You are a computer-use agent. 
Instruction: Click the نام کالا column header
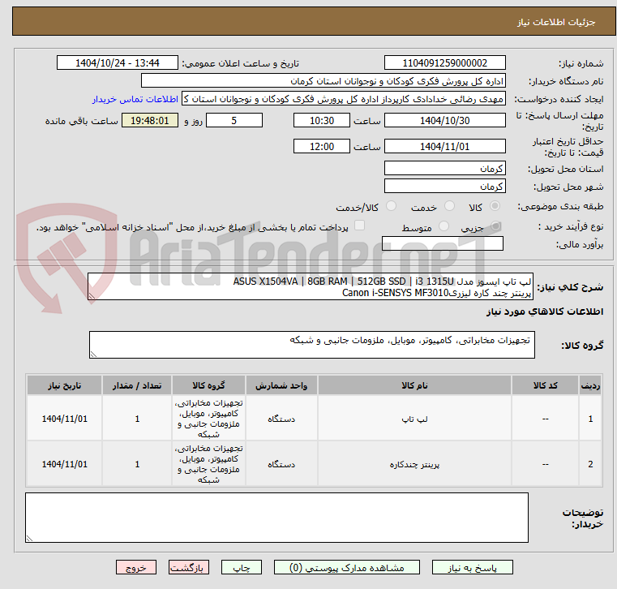coord(414,385)
